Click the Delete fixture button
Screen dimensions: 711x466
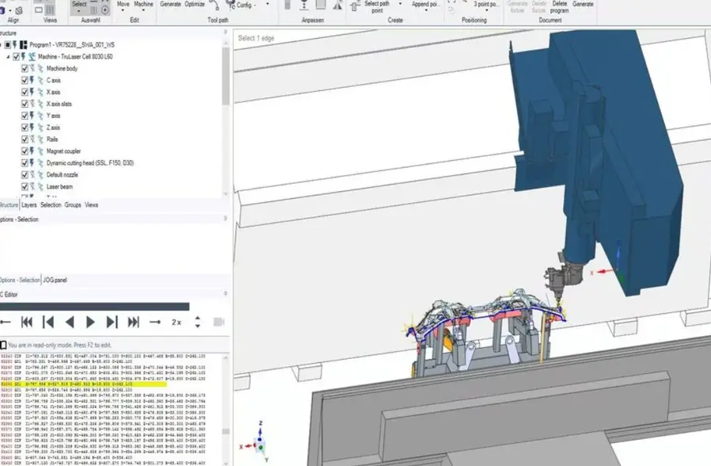538,6
